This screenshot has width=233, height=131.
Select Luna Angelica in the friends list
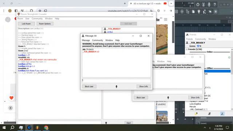[195, 104]
